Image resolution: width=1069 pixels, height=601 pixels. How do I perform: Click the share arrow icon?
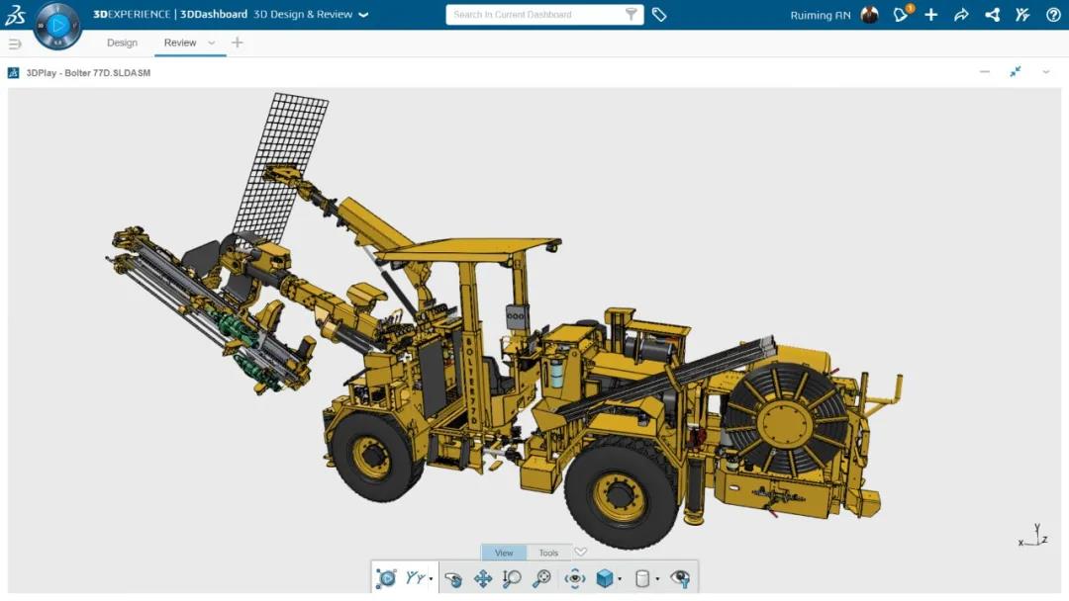961,14
